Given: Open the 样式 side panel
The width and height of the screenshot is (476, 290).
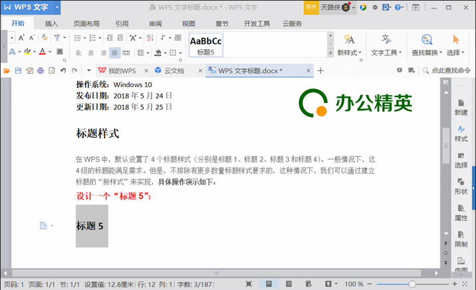Looking at the screenshot, I should click(461, 134).
